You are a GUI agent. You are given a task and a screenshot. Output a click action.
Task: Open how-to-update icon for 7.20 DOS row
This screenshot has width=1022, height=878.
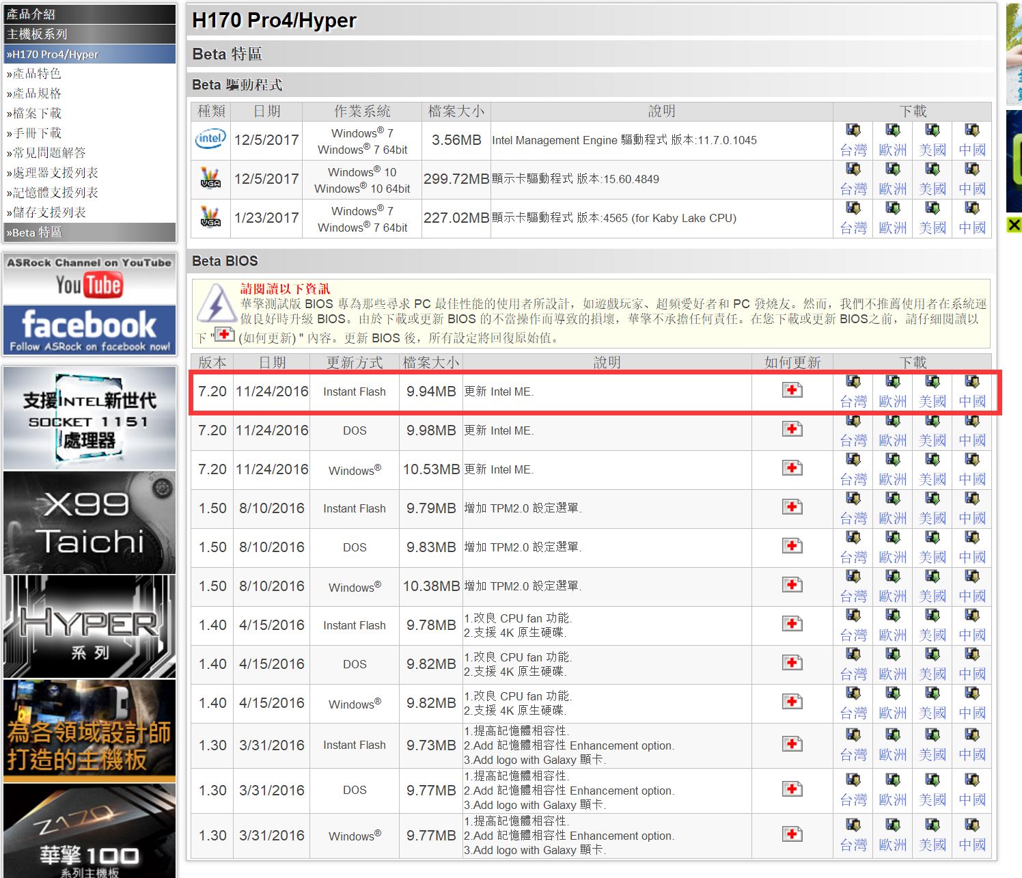coord(792,429)
